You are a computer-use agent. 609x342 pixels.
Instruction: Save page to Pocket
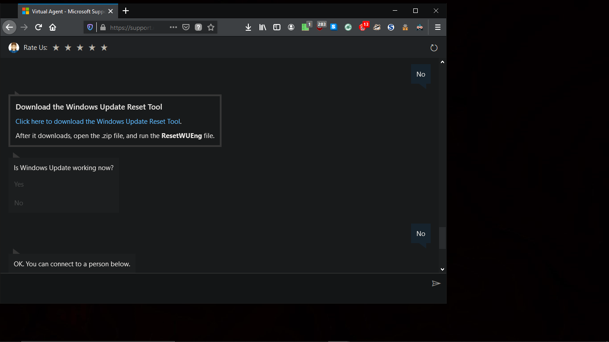pos(186,27)
